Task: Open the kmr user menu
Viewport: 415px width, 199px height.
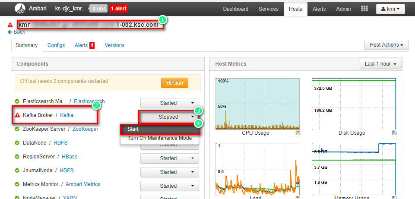Action: 390,9
